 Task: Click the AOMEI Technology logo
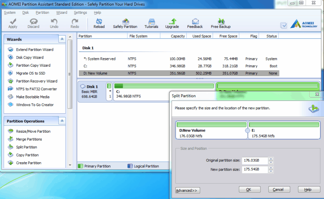pos(304,24)
